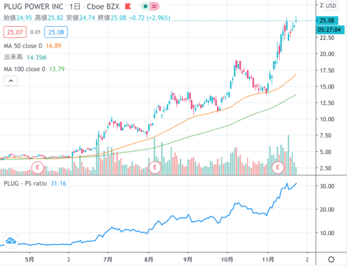Click the 10月 label on the time axis
Image resolution: width=347 pixels, height=266 pixels.
pyautogui.click(x=227, y=260)
